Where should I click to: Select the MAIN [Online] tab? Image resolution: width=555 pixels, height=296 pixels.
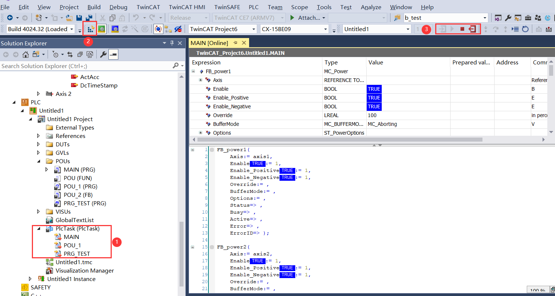tap(209, 43)
